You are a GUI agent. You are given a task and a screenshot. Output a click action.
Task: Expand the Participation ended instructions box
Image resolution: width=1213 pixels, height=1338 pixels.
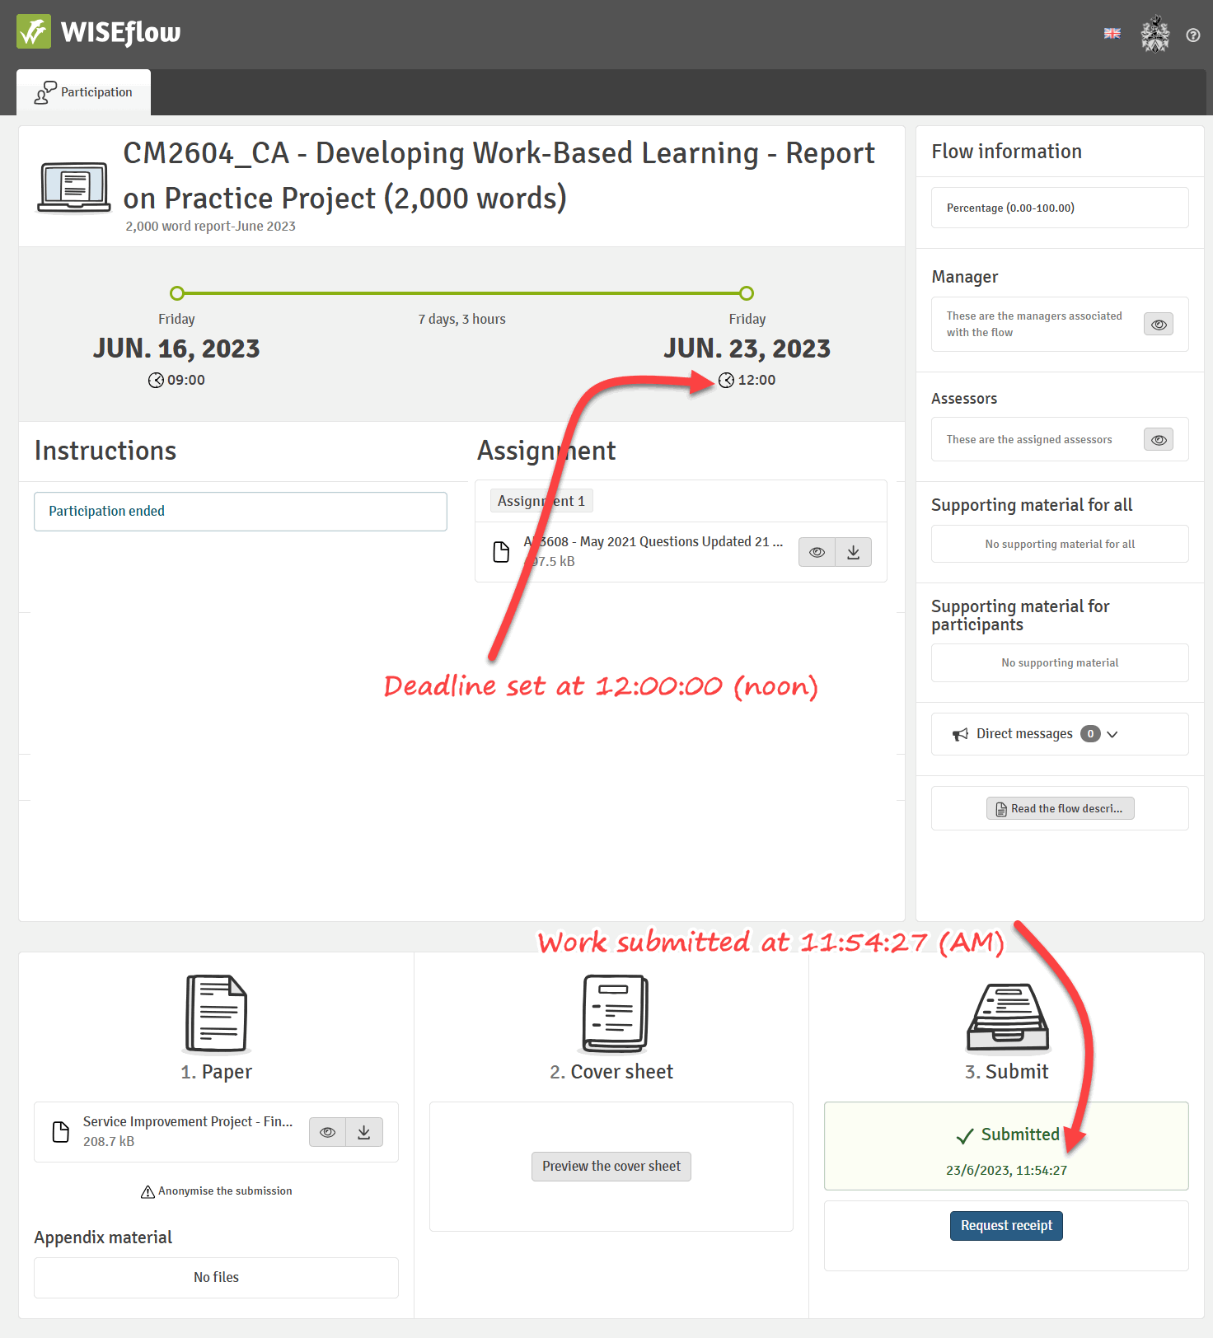point(240,512)
